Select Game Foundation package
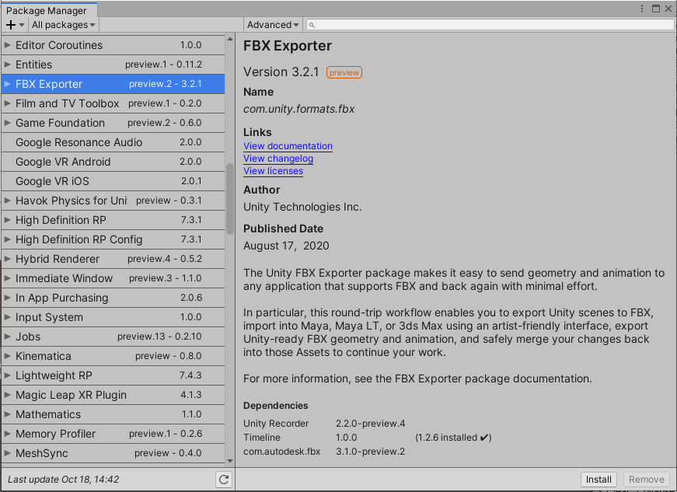Image resolution: width=677 pixels, height=492 pixels. click(113, 123)
